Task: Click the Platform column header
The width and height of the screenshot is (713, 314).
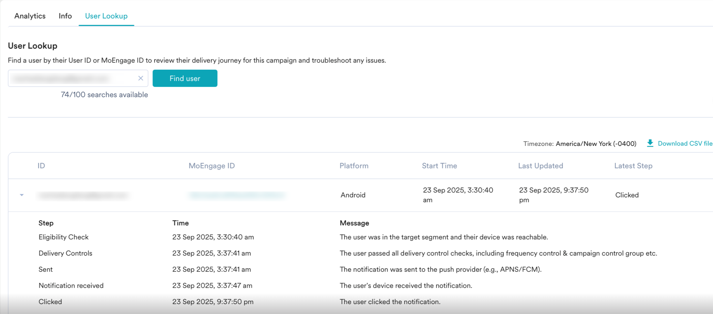Action: click(x=354, y=166)
